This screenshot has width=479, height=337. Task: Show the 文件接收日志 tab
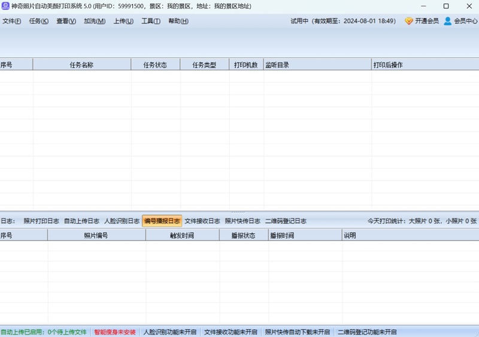(202, 221)
